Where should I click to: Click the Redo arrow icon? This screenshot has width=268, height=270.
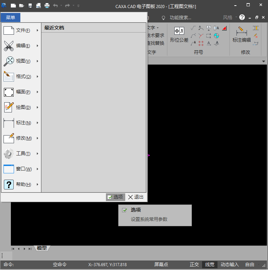[67, 6]
